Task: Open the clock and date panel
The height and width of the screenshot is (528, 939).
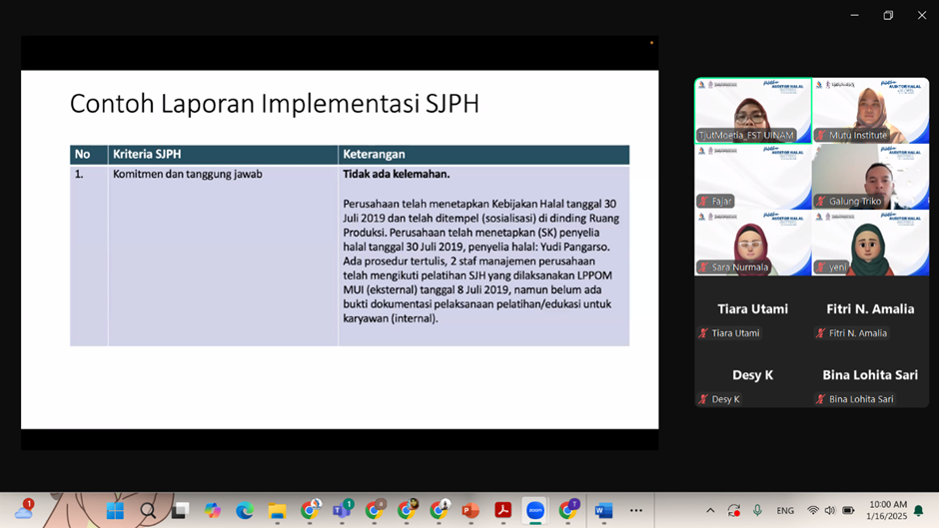Action: pyautogui.click(x=888, y=510)
